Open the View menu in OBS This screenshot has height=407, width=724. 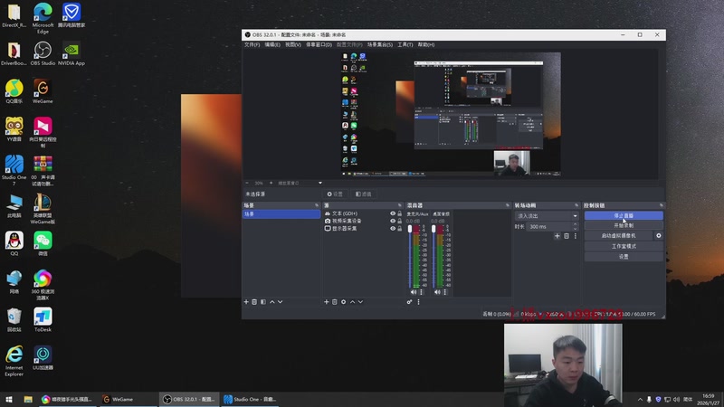292,44
